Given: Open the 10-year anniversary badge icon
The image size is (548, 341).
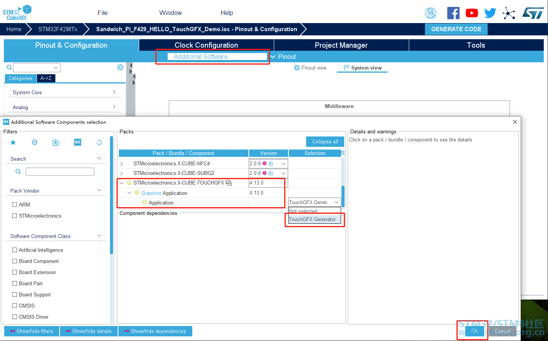Looking at the screenshot, I should (431, 13).
